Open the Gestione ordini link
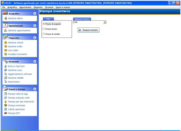The image size is (181, 131). (15, 47)
